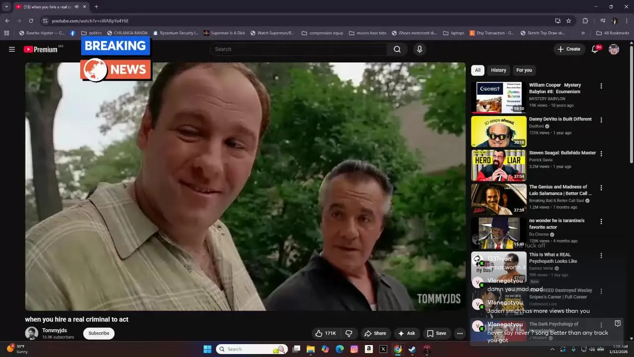This screenshot has width=634, height=357.
Task: Open the notifications bell
Action: [595, 49]
